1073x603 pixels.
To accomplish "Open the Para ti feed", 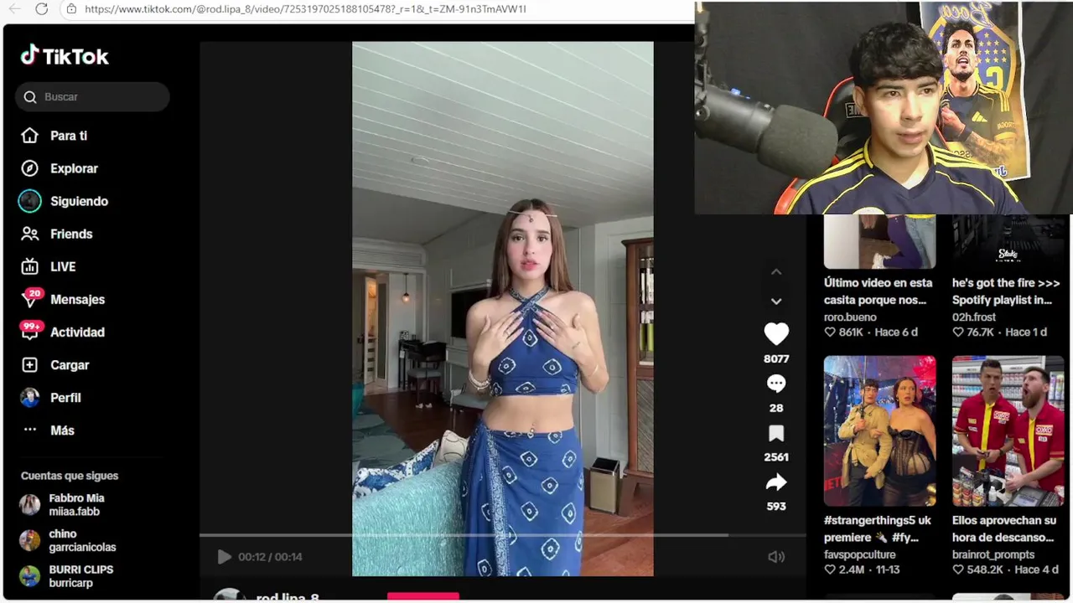I will pos(69,136).
